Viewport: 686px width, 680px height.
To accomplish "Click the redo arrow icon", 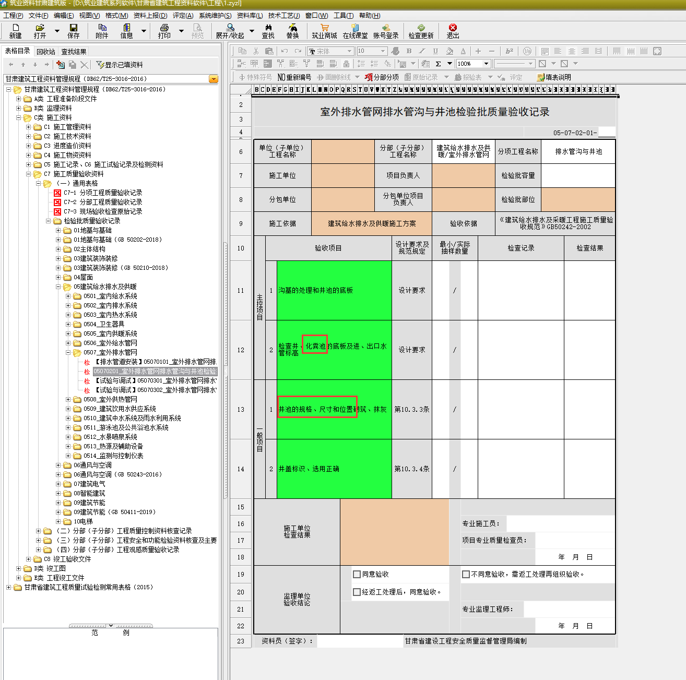I will [298, 51].
